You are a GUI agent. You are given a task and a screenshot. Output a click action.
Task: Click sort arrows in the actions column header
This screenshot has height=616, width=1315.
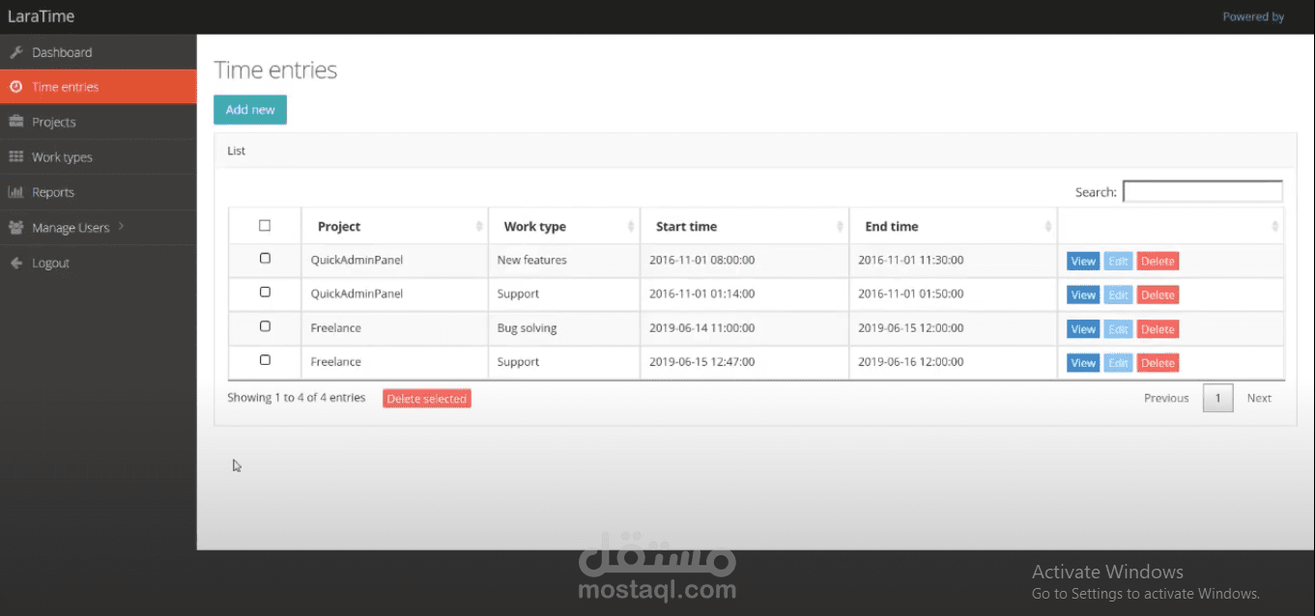tap(1275, 226)
